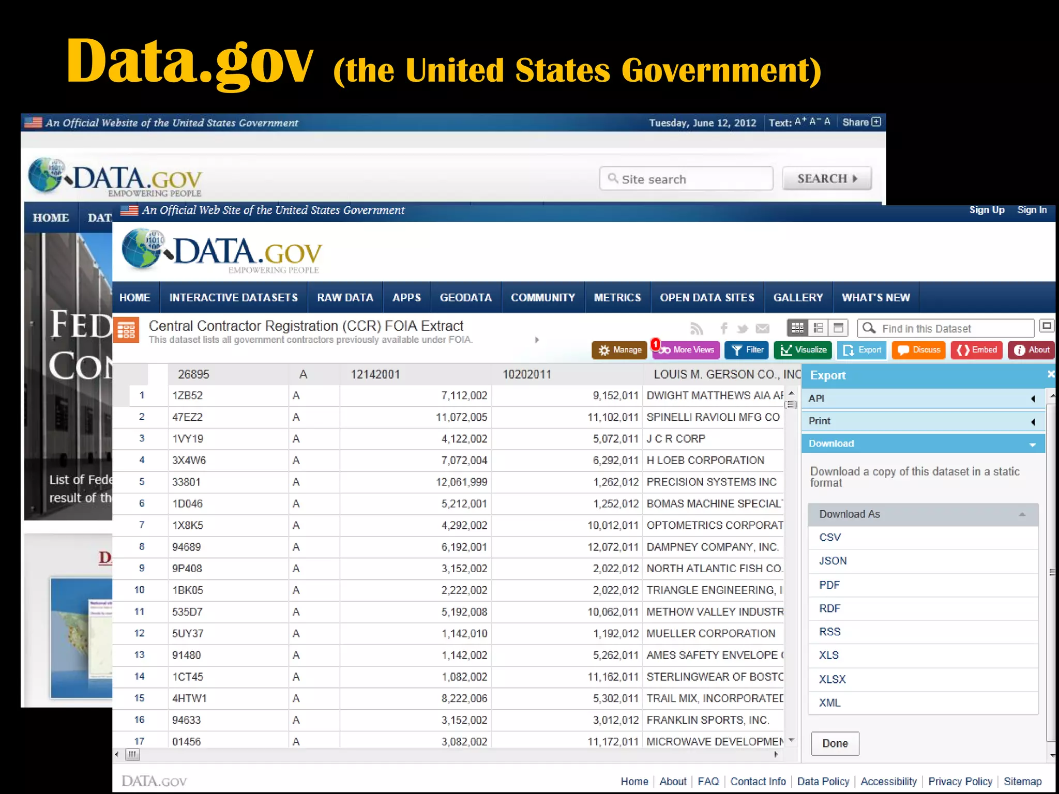
Task: Collapse the Download As list
Action: click(x=923, y=514)
